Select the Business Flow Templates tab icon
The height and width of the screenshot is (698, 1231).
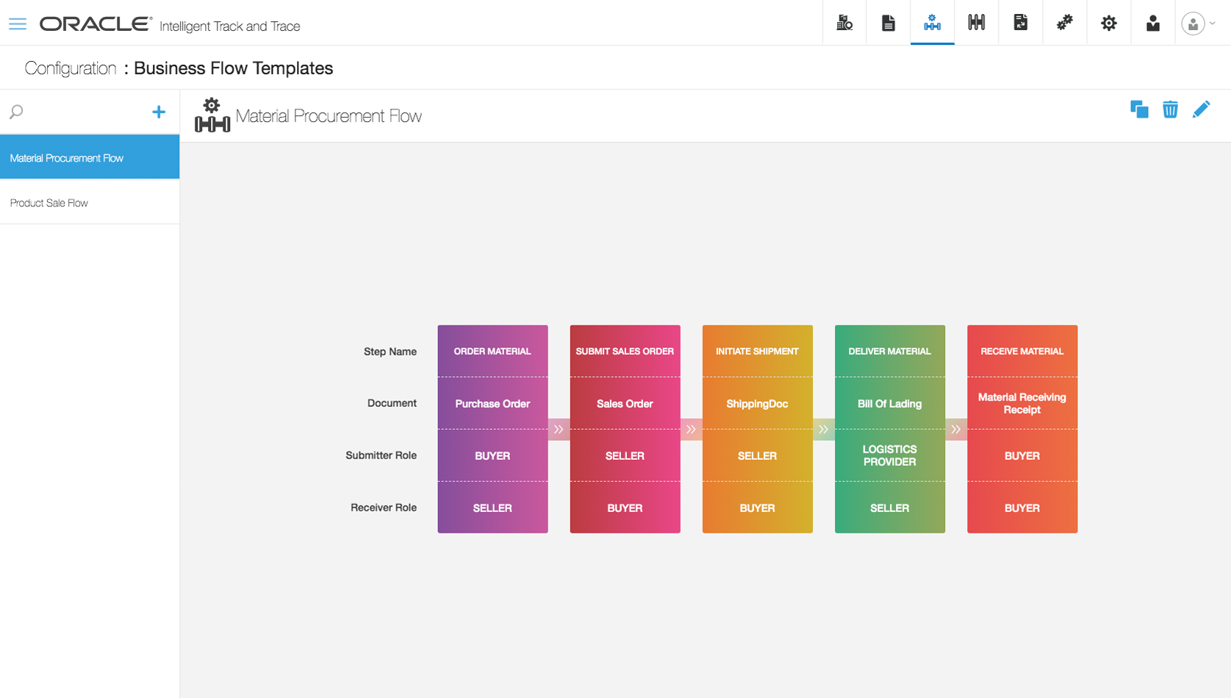932,24
